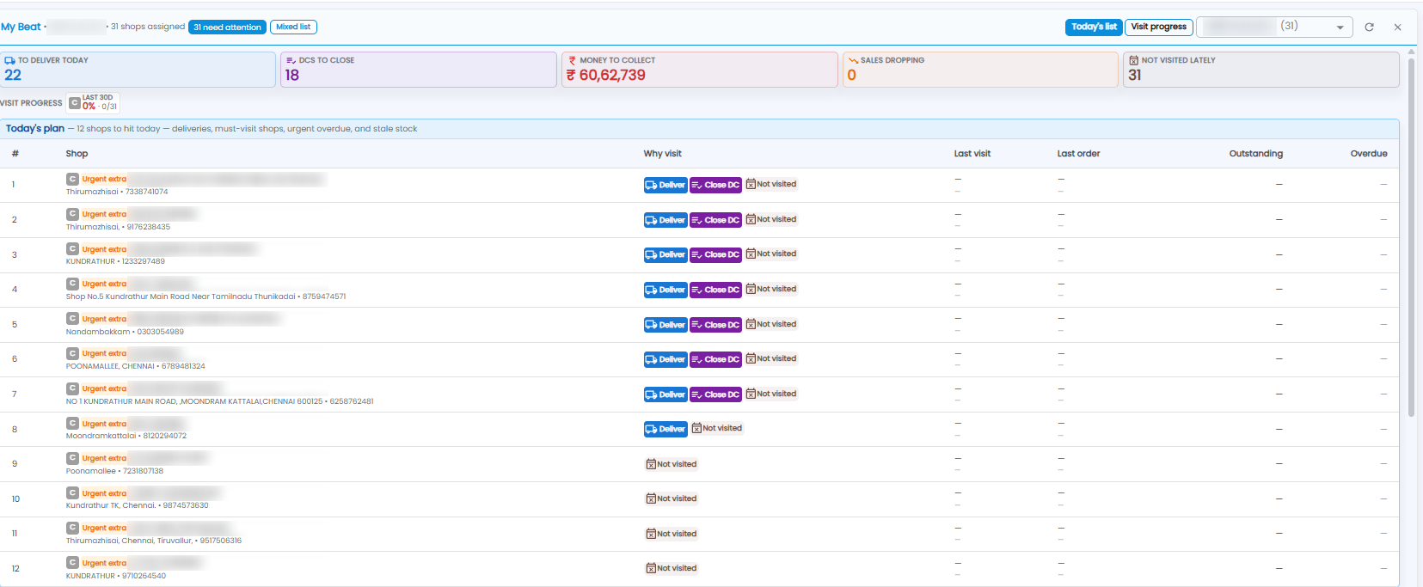Click the Last visit column header

click(x=972, y=154)
